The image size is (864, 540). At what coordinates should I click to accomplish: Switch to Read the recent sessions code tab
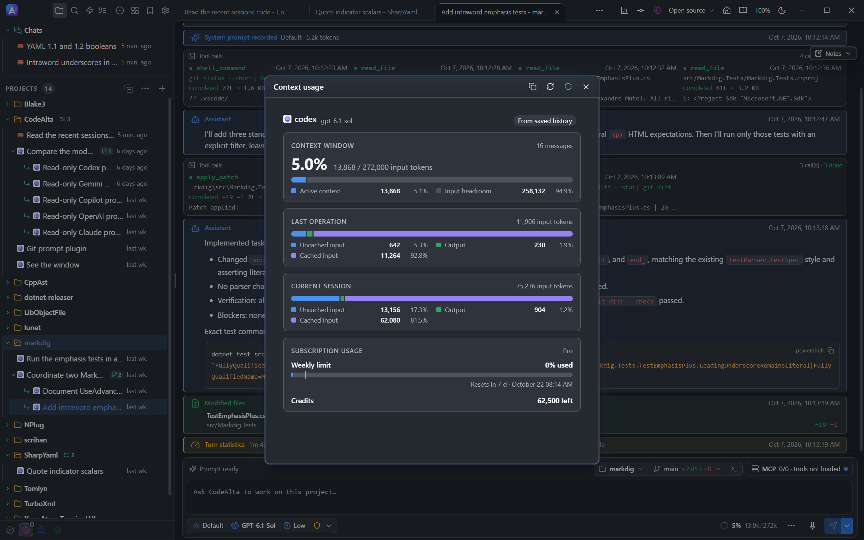pos(237,12)
